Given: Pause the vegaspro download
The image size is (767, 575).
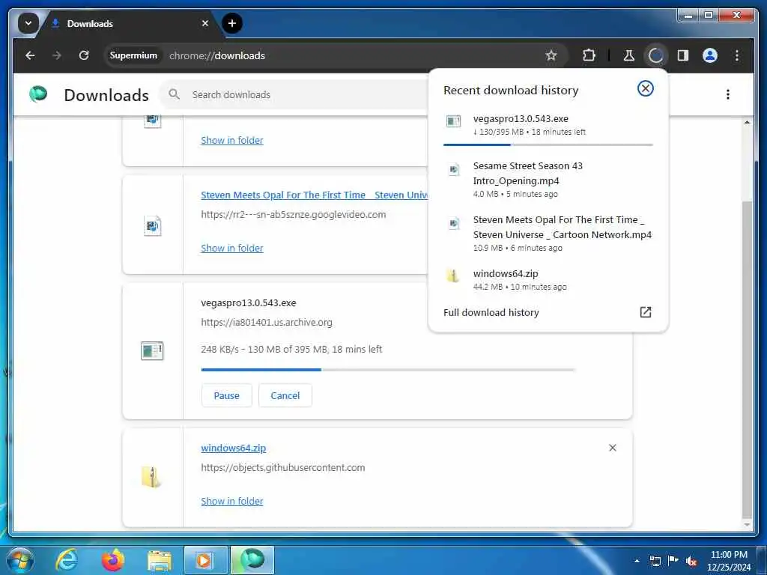Looking at the screenshot, I should coord(226,395).
